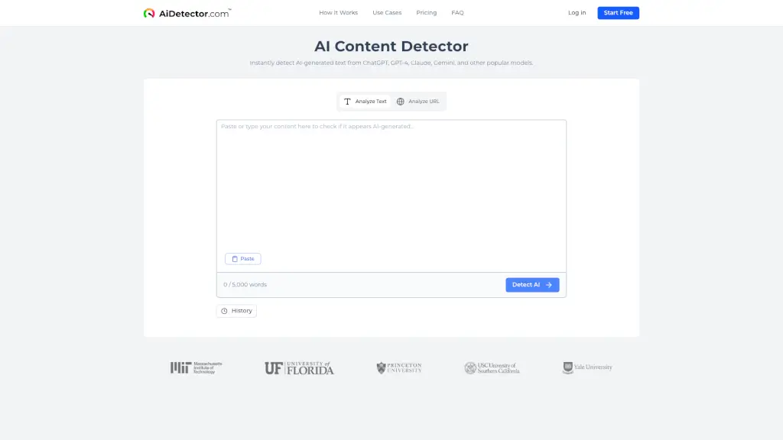Go to Use Cases in navigation
The image size is (783, 440).
[x=387, y=13]
